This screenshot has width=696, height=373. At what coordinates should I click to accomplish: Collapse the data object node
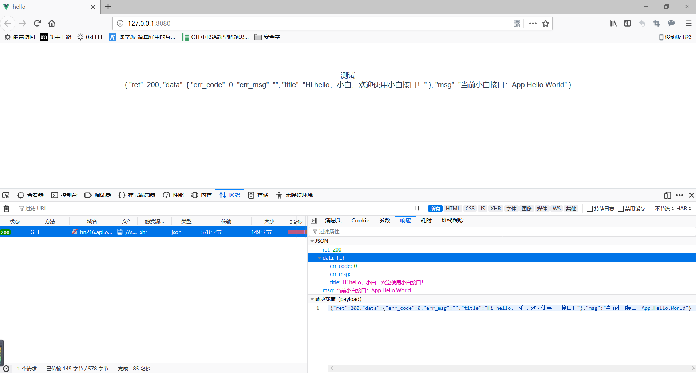319,258
